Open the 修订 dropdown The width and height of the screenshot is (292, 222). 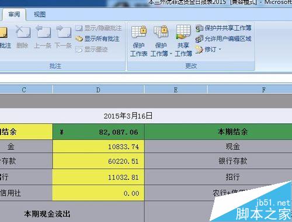[x=208, y=50]
